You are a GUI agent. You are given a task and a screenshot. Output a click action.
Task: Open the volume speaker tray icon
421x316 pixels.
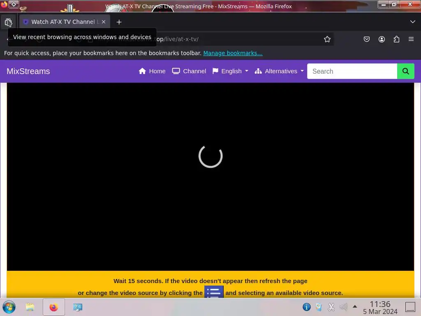343,307
